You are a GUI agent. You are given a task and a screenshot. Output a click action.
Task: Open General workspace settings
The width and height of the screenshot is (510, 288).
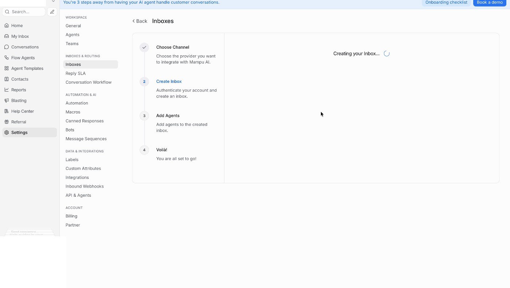(73, 26)
